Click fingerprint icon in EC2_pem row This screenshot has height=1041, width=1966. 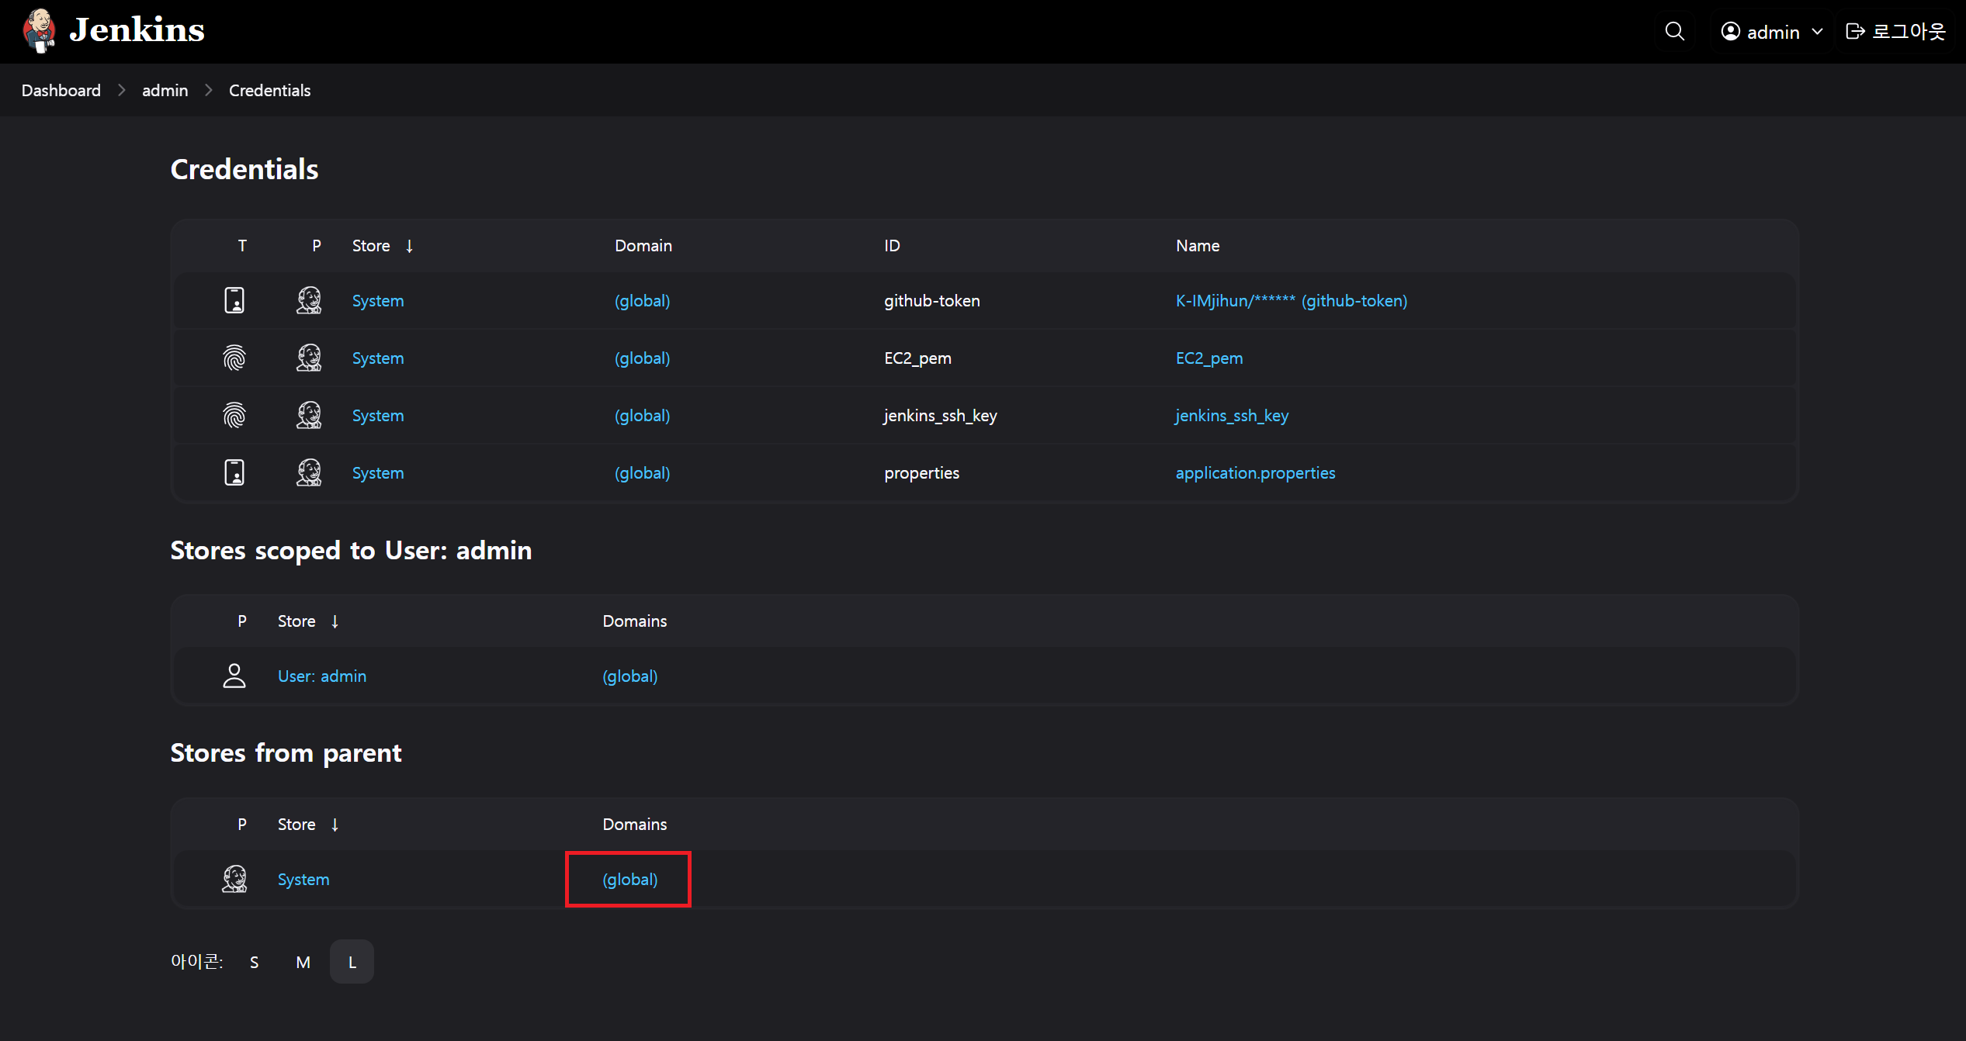[234, 358]
